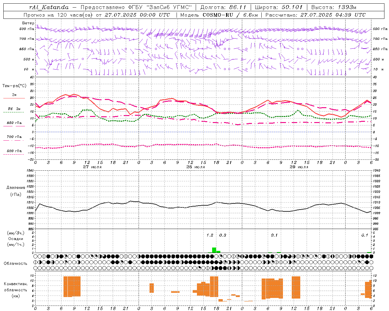Click the 0.3 precipitation value
Image resolution: width=389 pixels, height=311 pixels.
click(223, 235)
